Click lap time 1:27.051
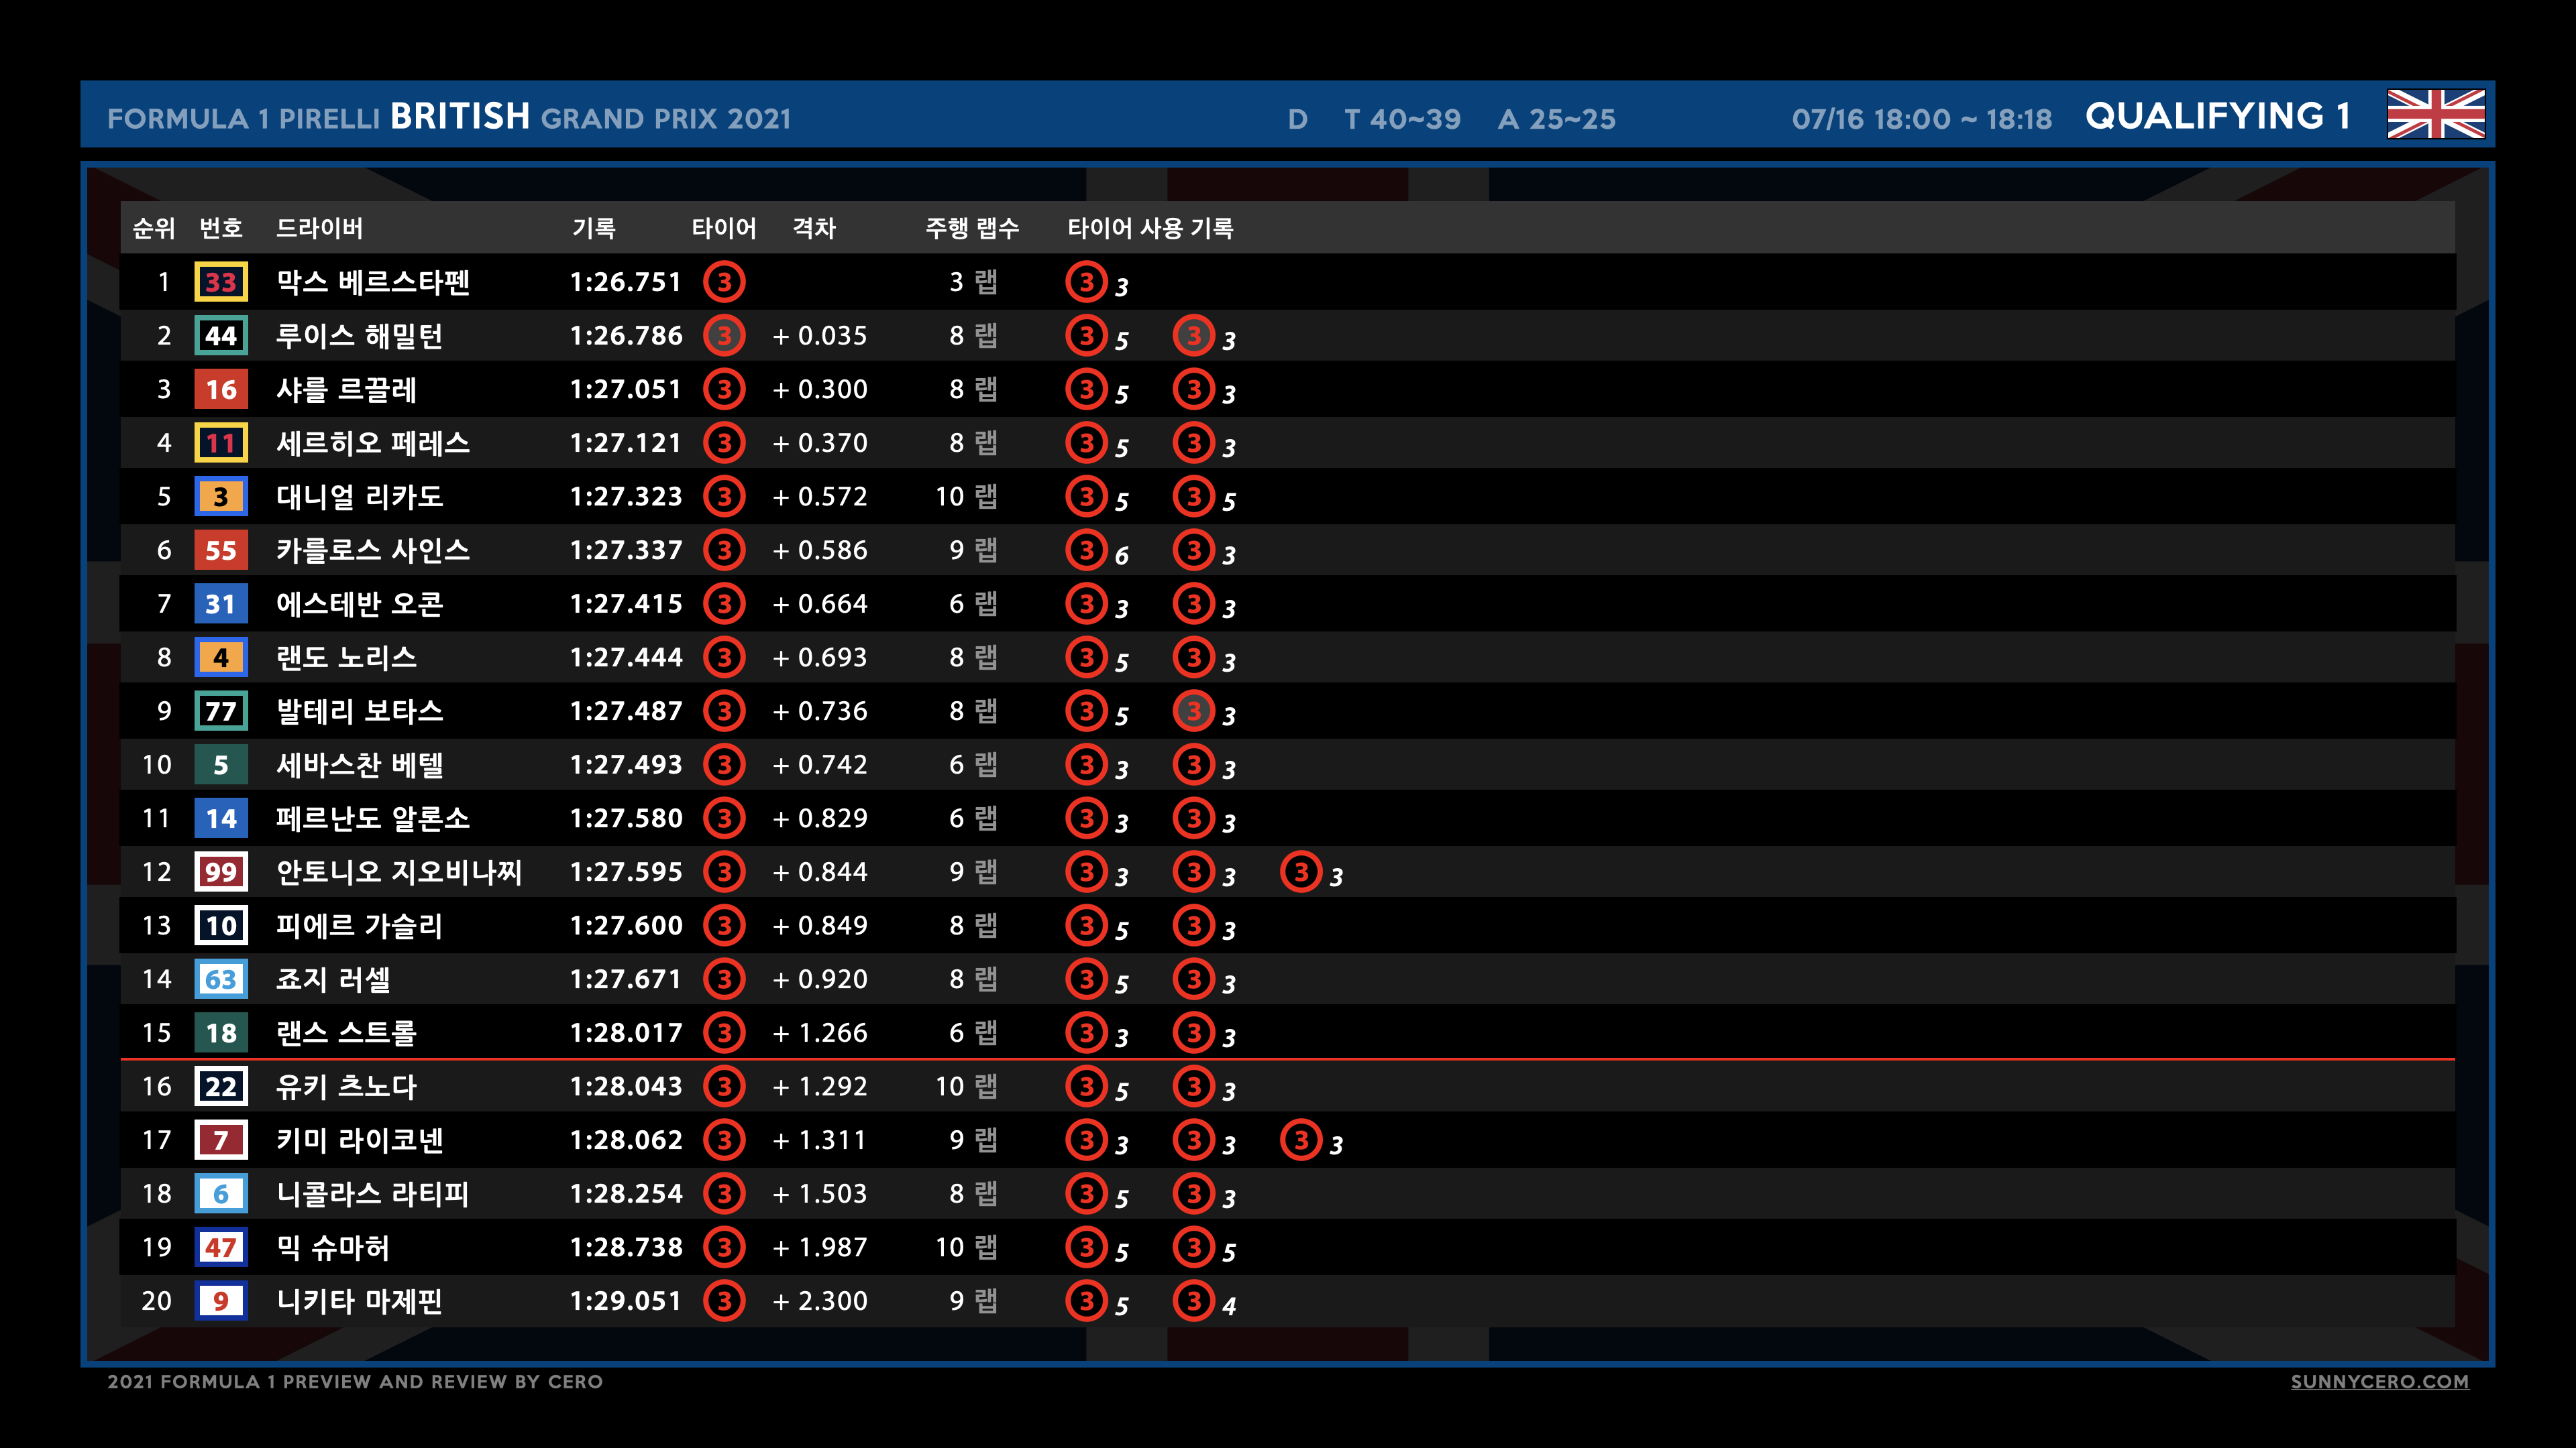The height and width of the screenshot is (1448, 2576). (626, 389)
